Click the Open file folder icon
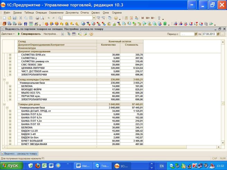 pyautogui.click(x=10, y=18)
